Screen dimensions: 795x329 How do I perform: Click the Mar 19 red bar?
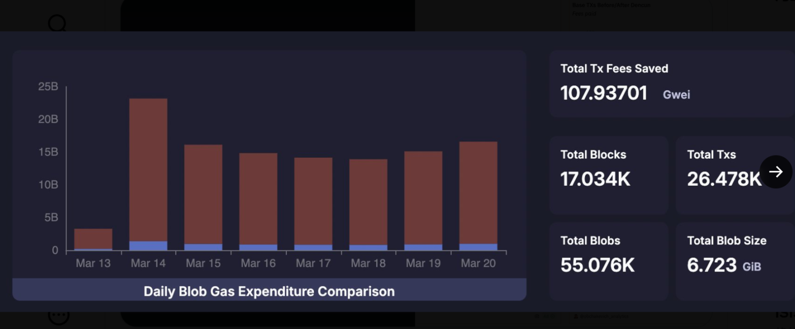pos(423,197)
